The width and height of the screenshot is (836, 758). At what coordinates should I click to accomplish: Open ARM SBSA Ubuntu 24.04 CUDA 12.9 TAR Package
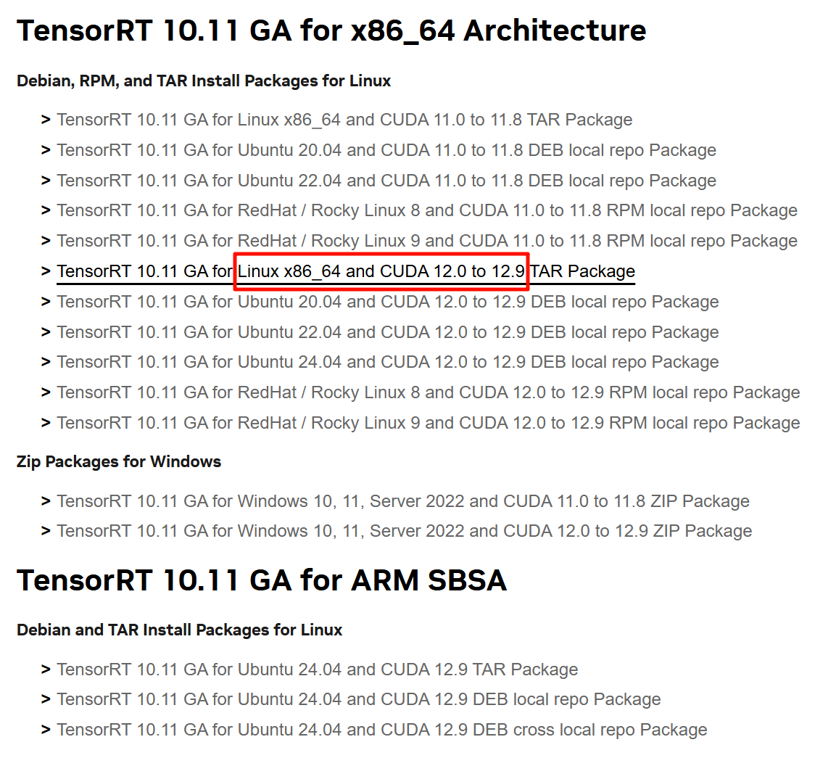[x=318, y=670]
